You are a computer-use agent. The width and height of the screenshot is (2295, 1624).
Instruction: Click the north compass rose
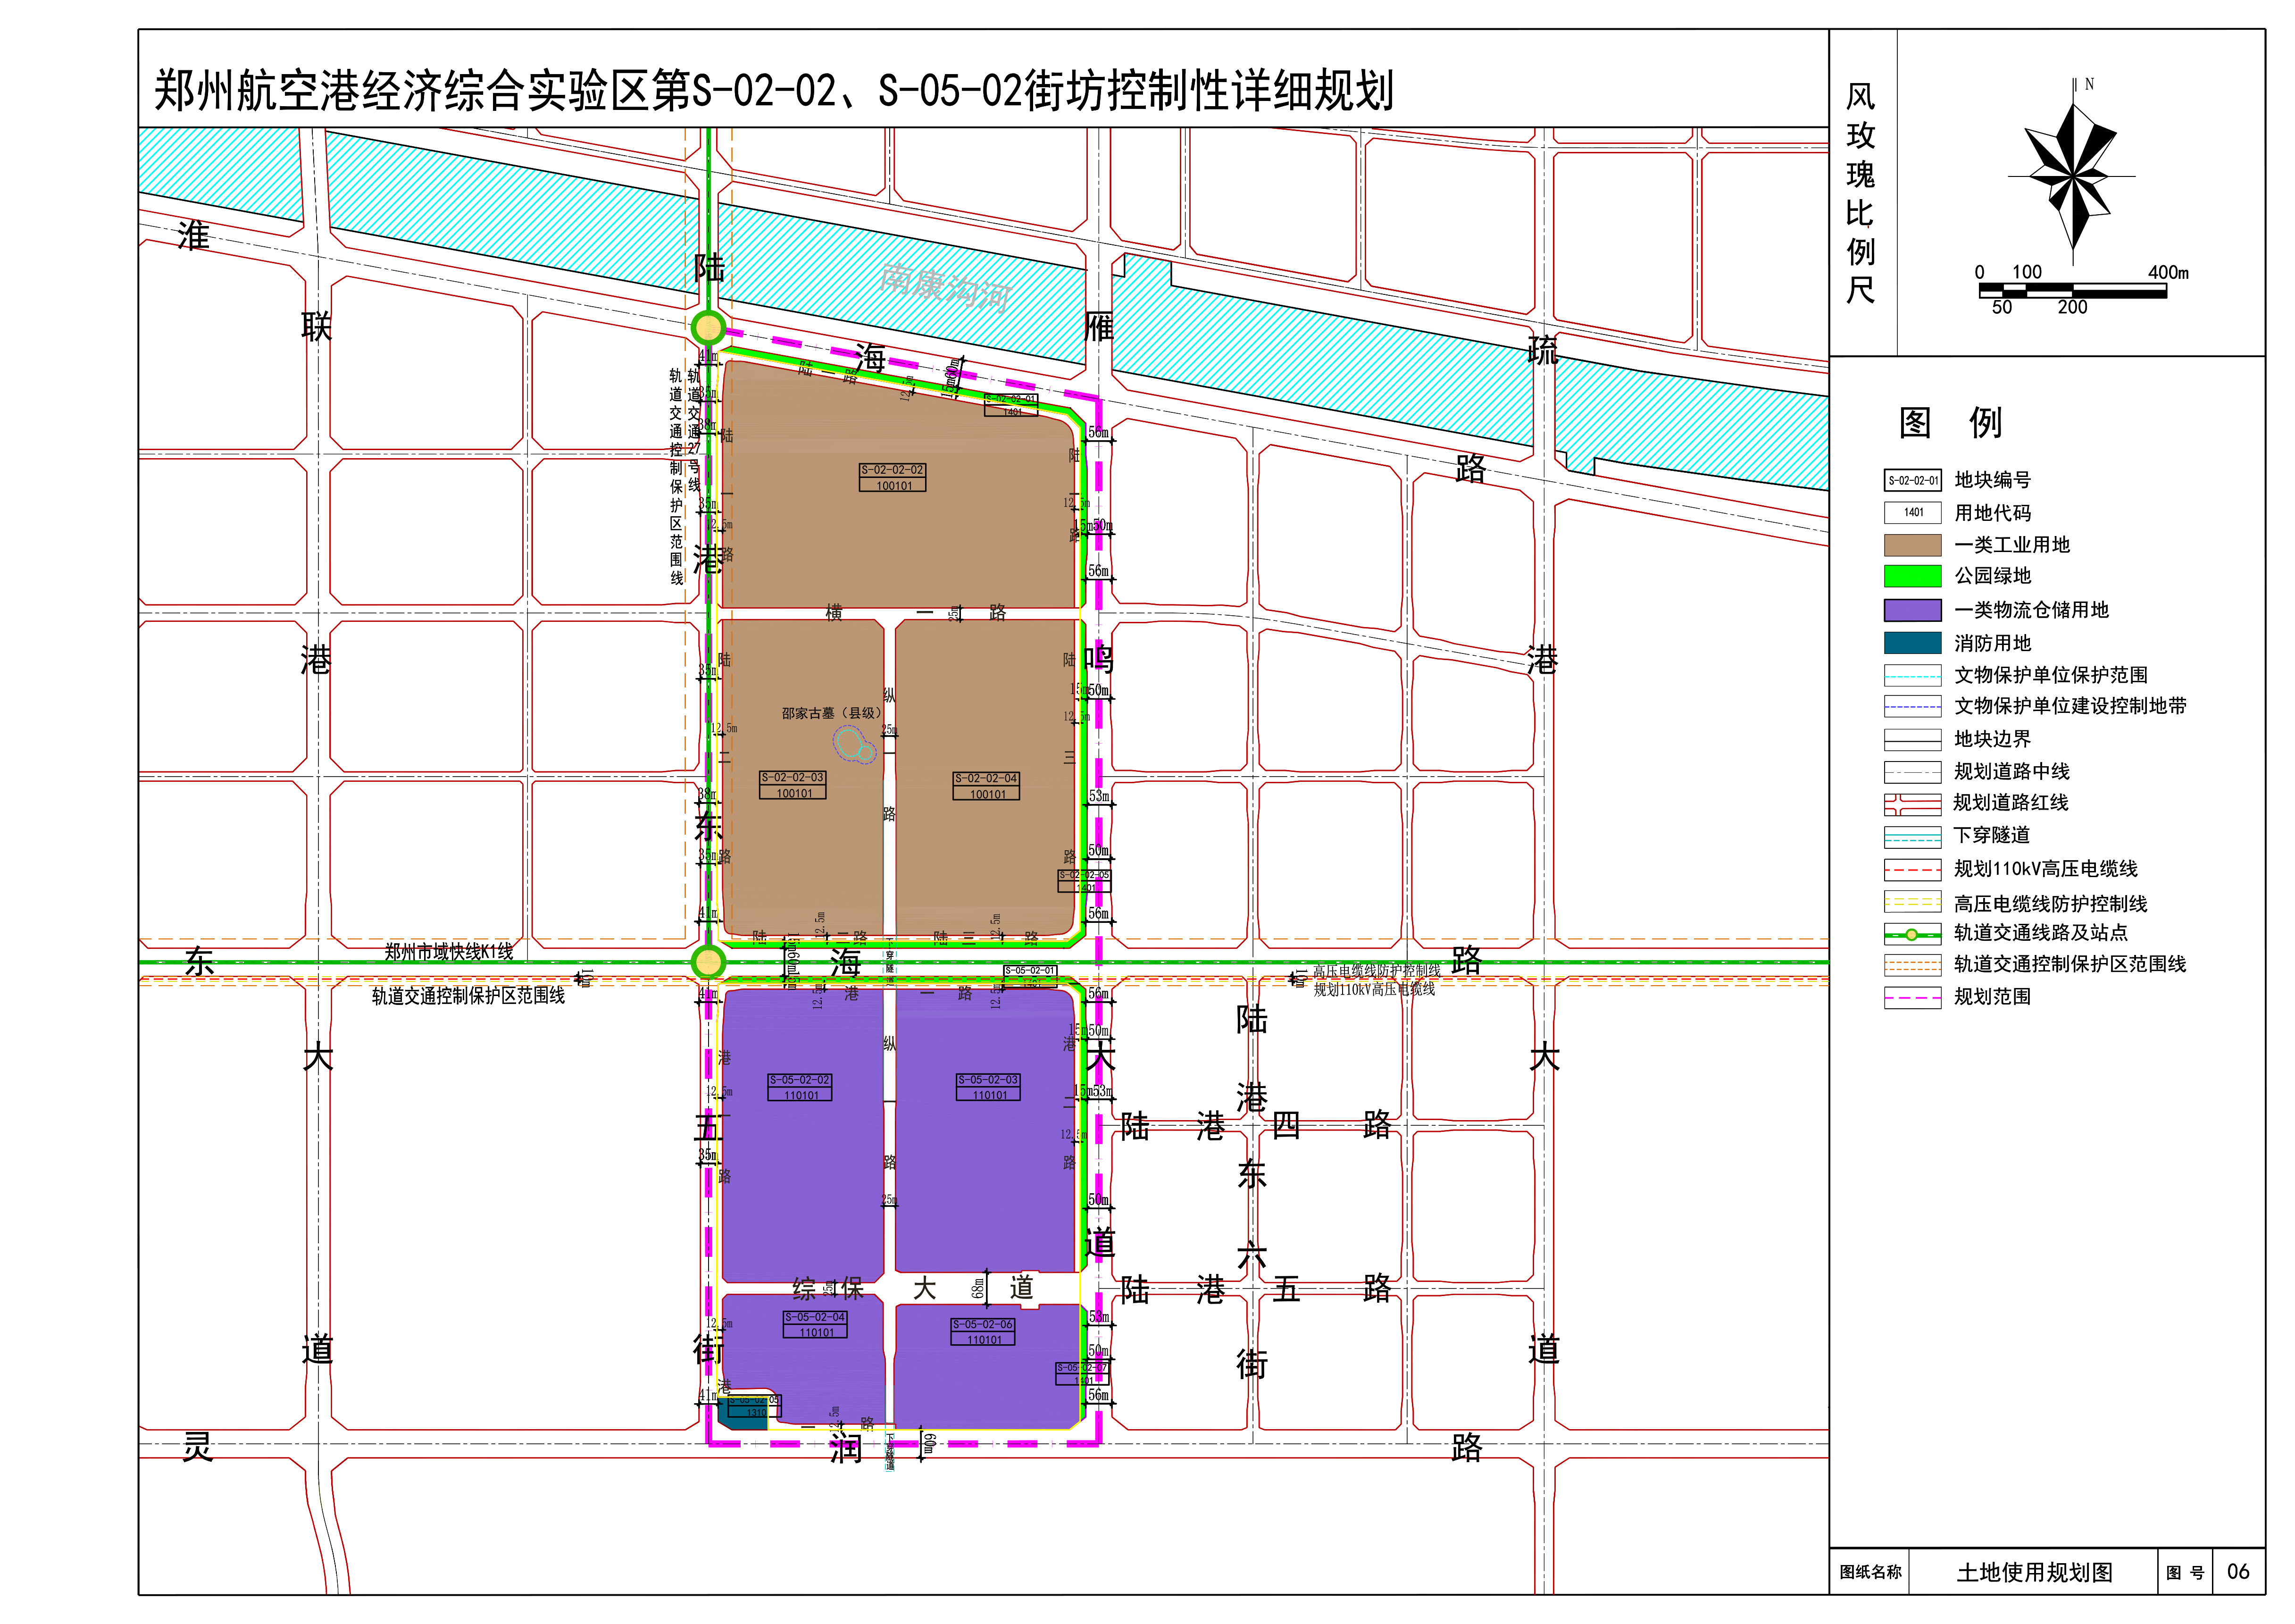[2074, 176]
